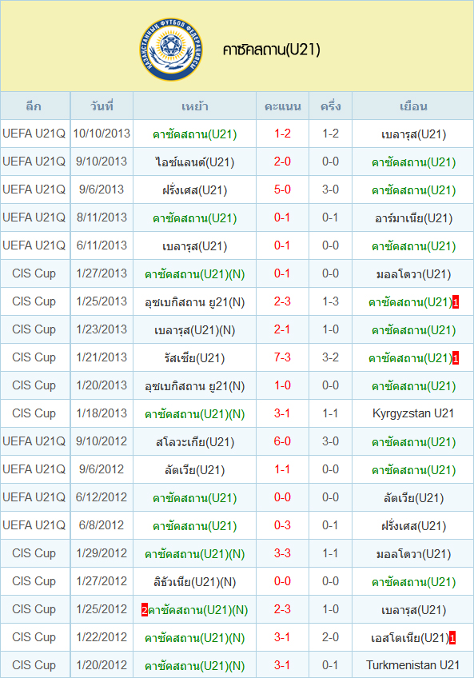Select home team อุซเบกิสถาน ยู21(N) on 1/25/2013
This screenshot has width=474, height=678.
(x=194, y=301)
